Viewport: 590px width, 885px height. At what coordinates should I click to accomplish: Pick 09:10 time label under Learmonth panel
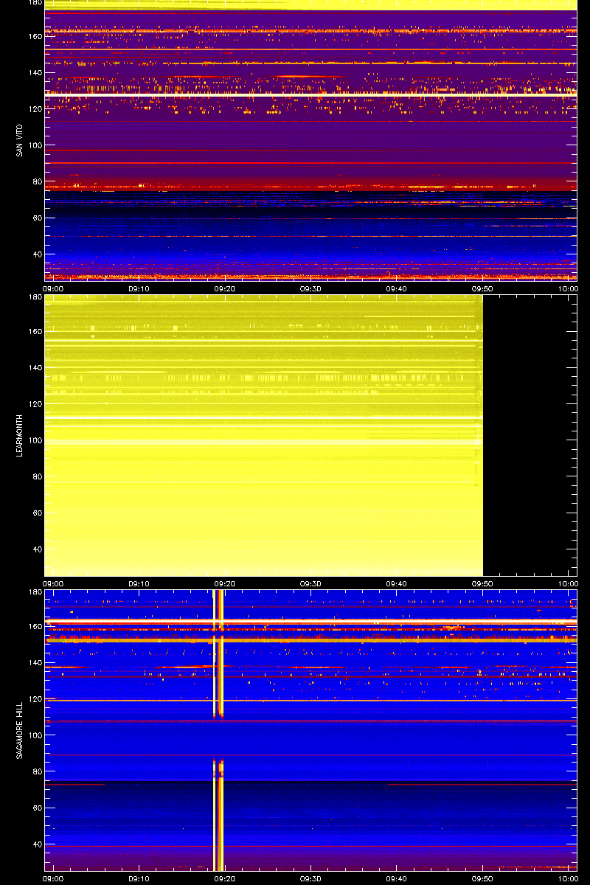pos(139,583)
